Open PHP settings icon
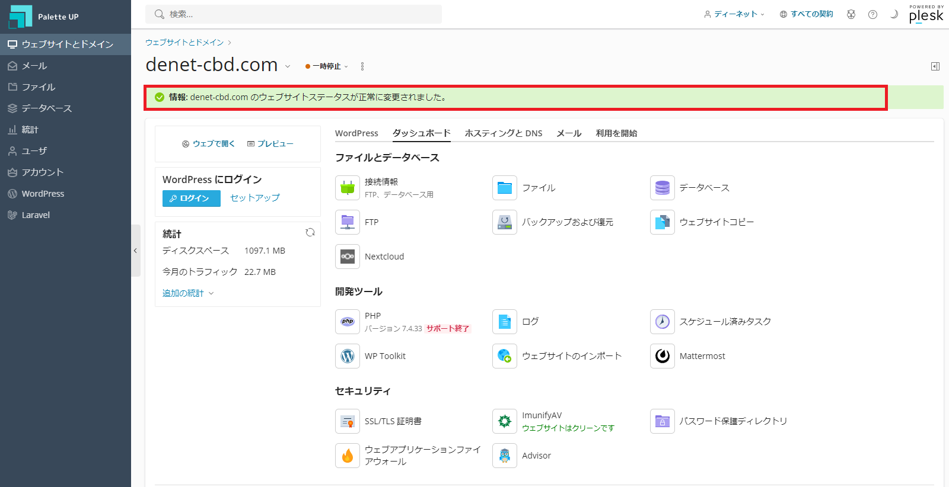 point(348,322)
